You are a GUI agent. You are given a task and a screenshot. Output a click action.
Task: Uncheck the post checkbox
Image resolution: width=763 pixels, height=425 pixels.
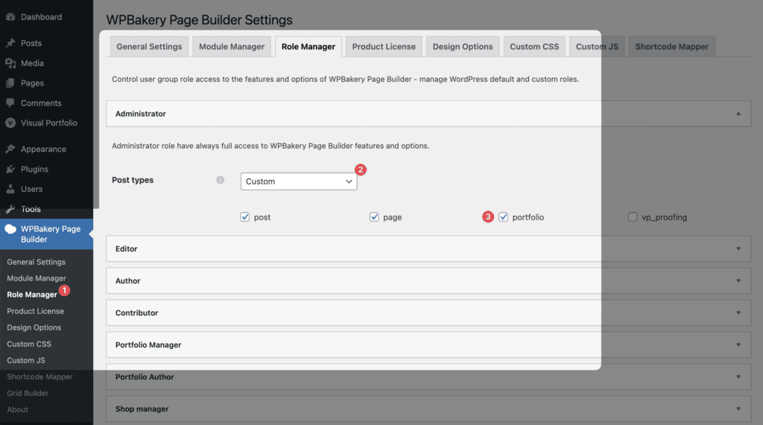click(x=244, y=217)
